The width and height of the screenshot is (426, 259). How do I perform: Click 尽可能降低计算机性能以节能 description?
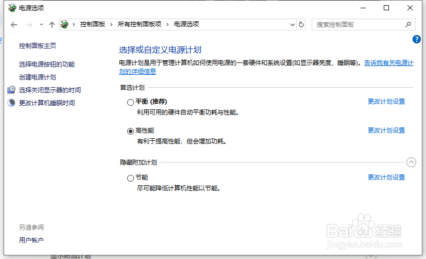[179, 188]
